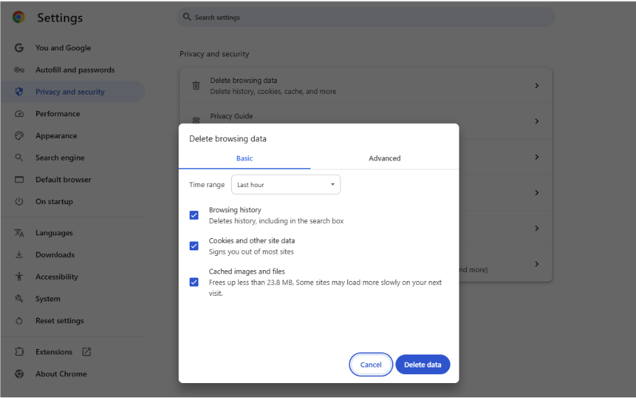Click the 'Time range' label

pyautogui.click(x=207, y=185)
